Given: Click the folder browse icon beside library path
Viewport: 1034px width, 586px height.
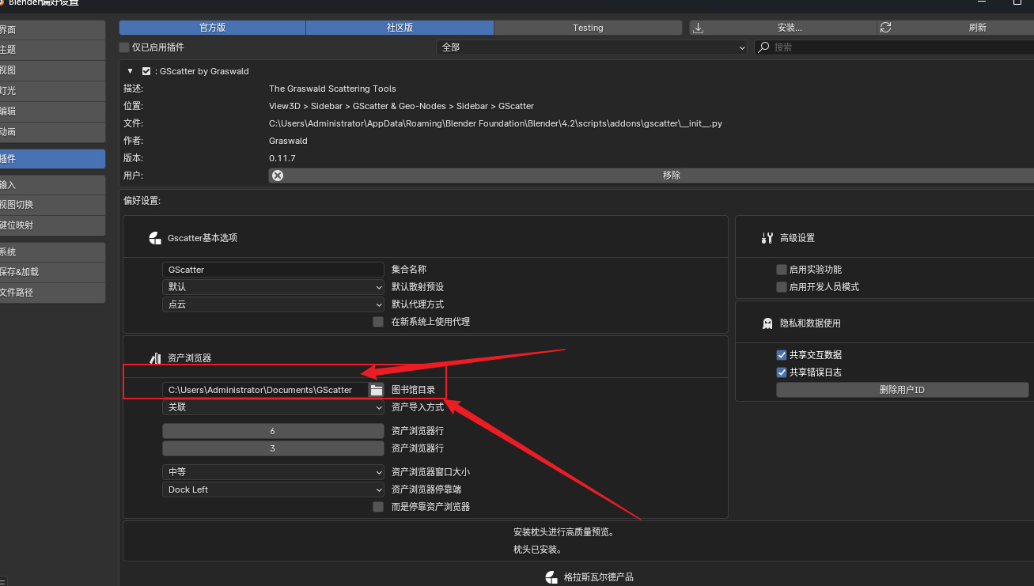Looking at the screenshot, I should (377, 390).
